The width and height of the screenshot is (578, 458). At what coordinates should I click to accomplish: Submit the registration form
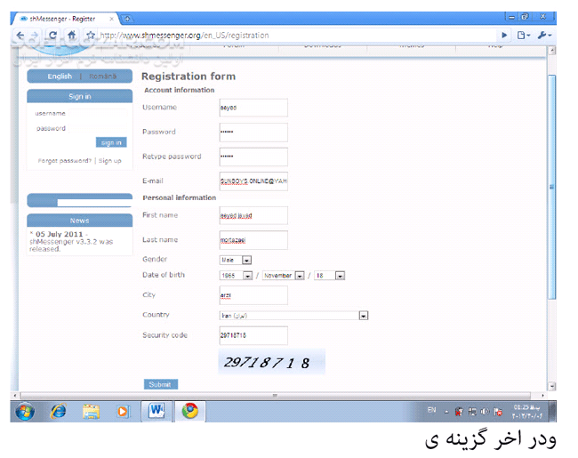pyautogui.click(x=160, y=384)
